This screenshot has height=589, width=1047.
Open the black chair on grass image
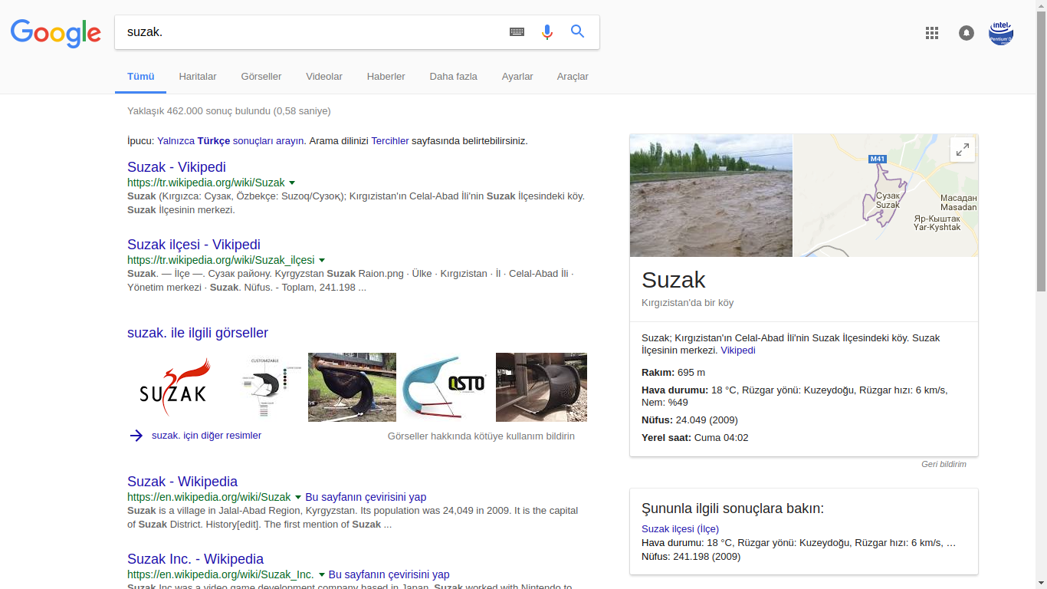(x=352, y=387)
